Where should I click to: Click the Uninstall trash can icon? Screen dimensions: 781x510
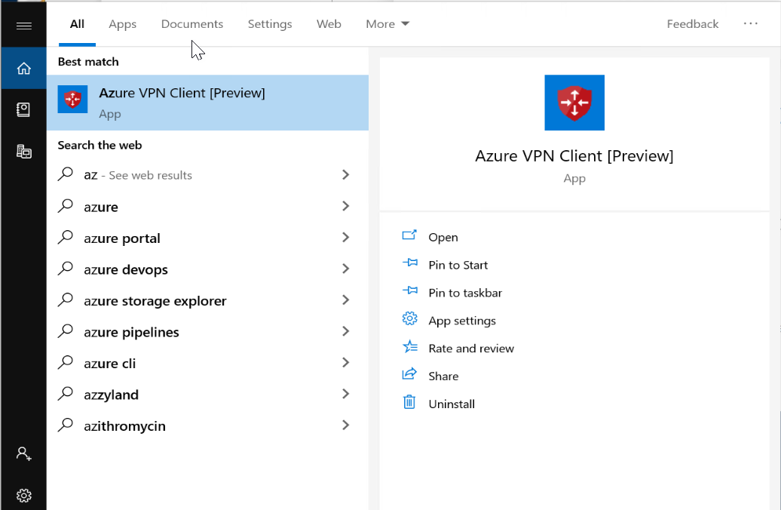pyautogui.click(x=409, y=402)
